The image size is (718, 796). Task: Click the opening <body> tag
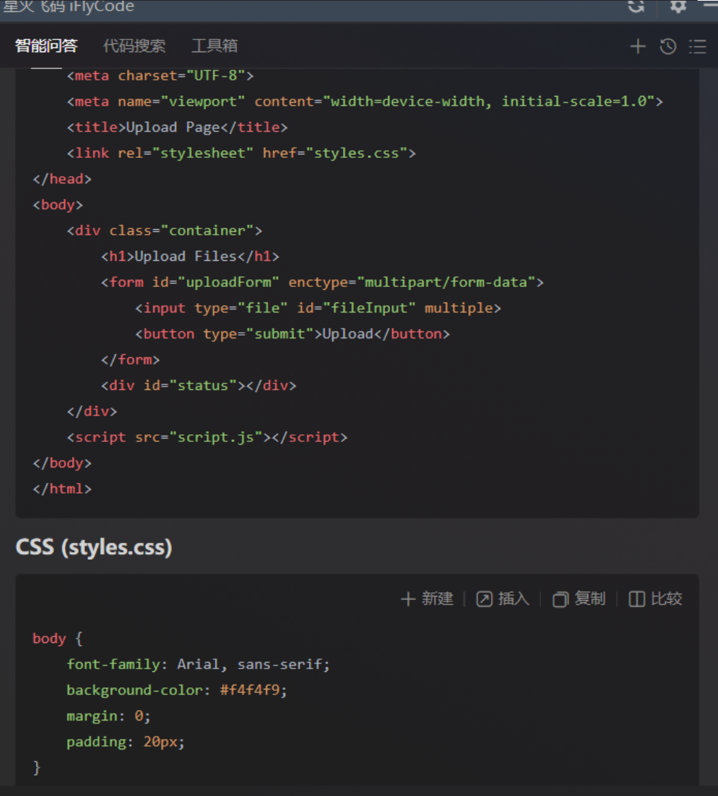(x=58, y=205)
